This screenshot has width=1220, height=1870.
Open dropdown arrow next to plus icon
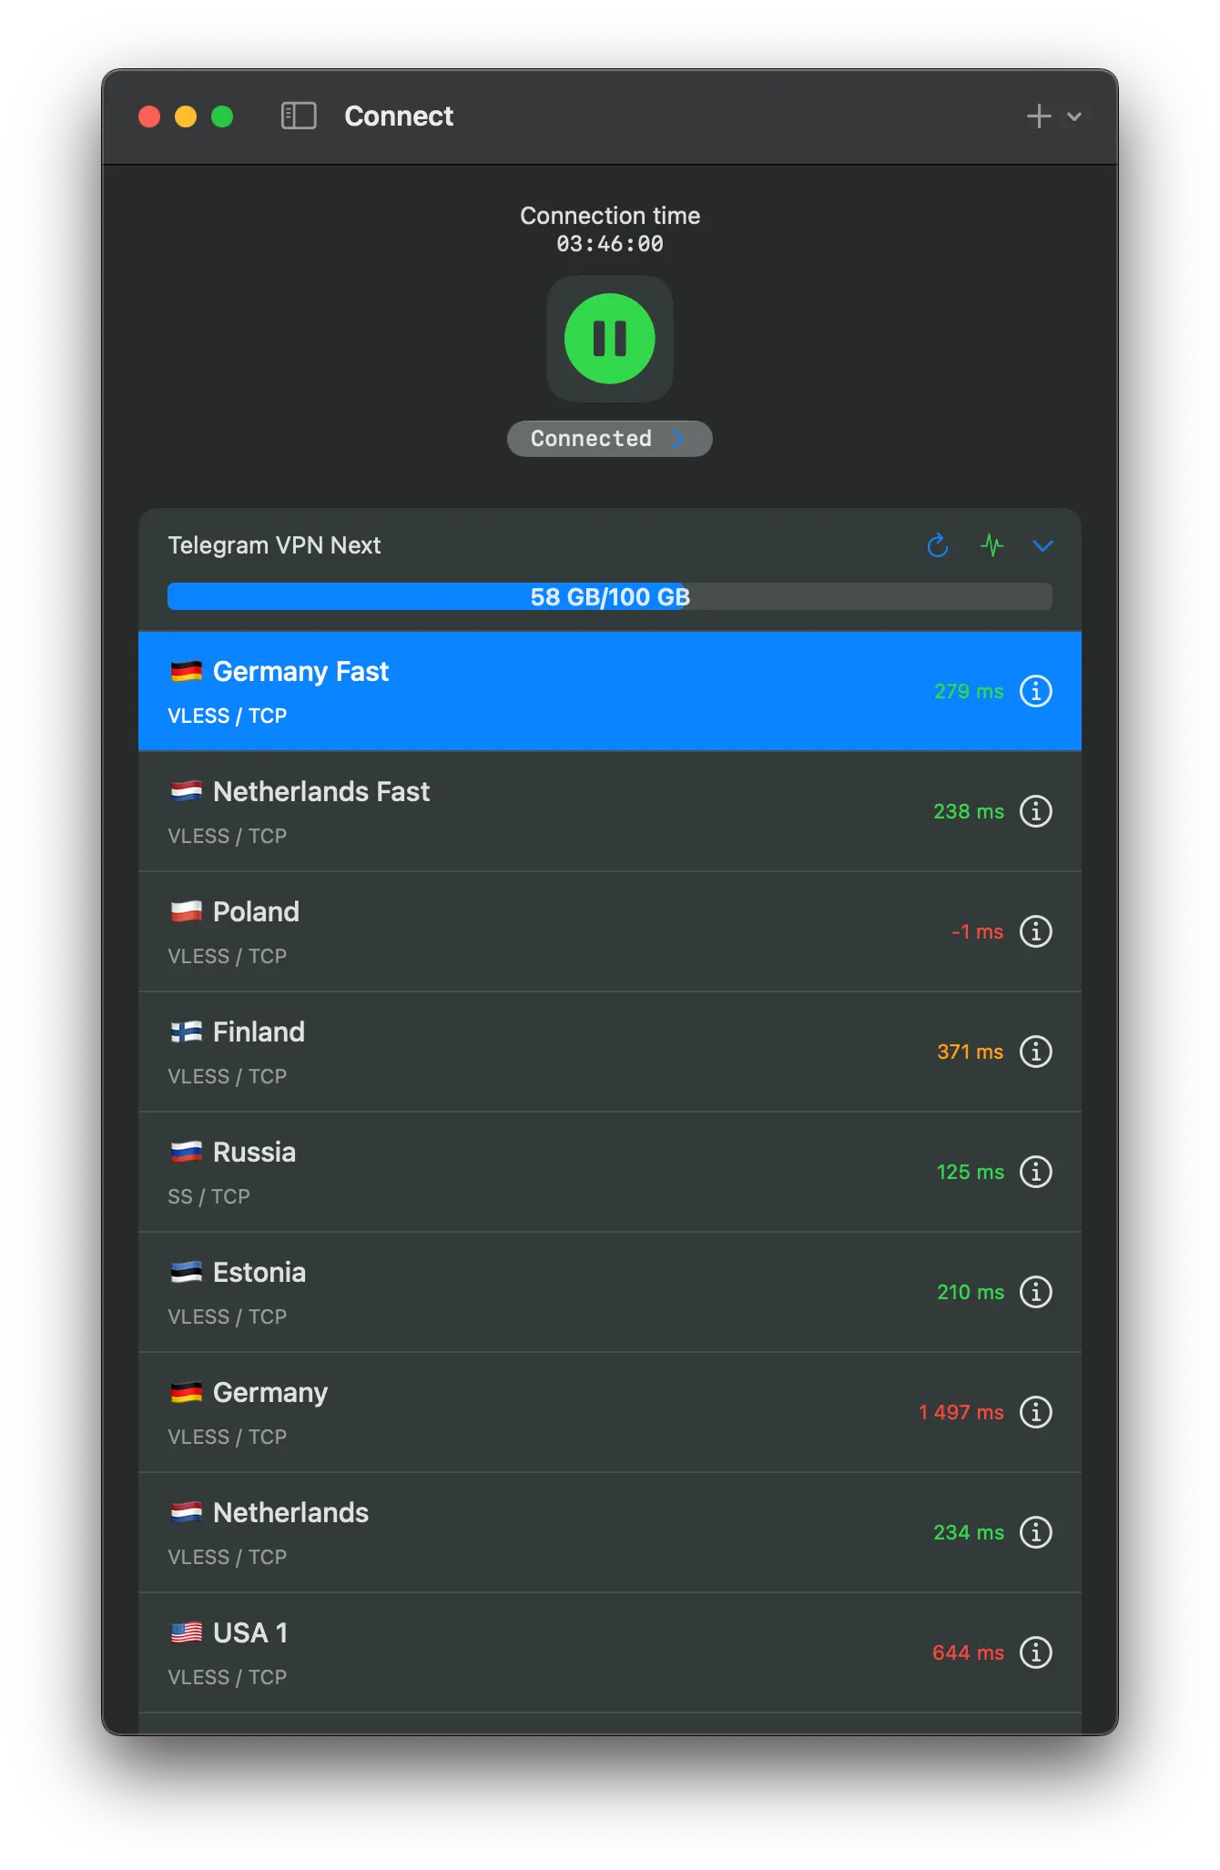pyautogui.click(x=1074, y=117)
